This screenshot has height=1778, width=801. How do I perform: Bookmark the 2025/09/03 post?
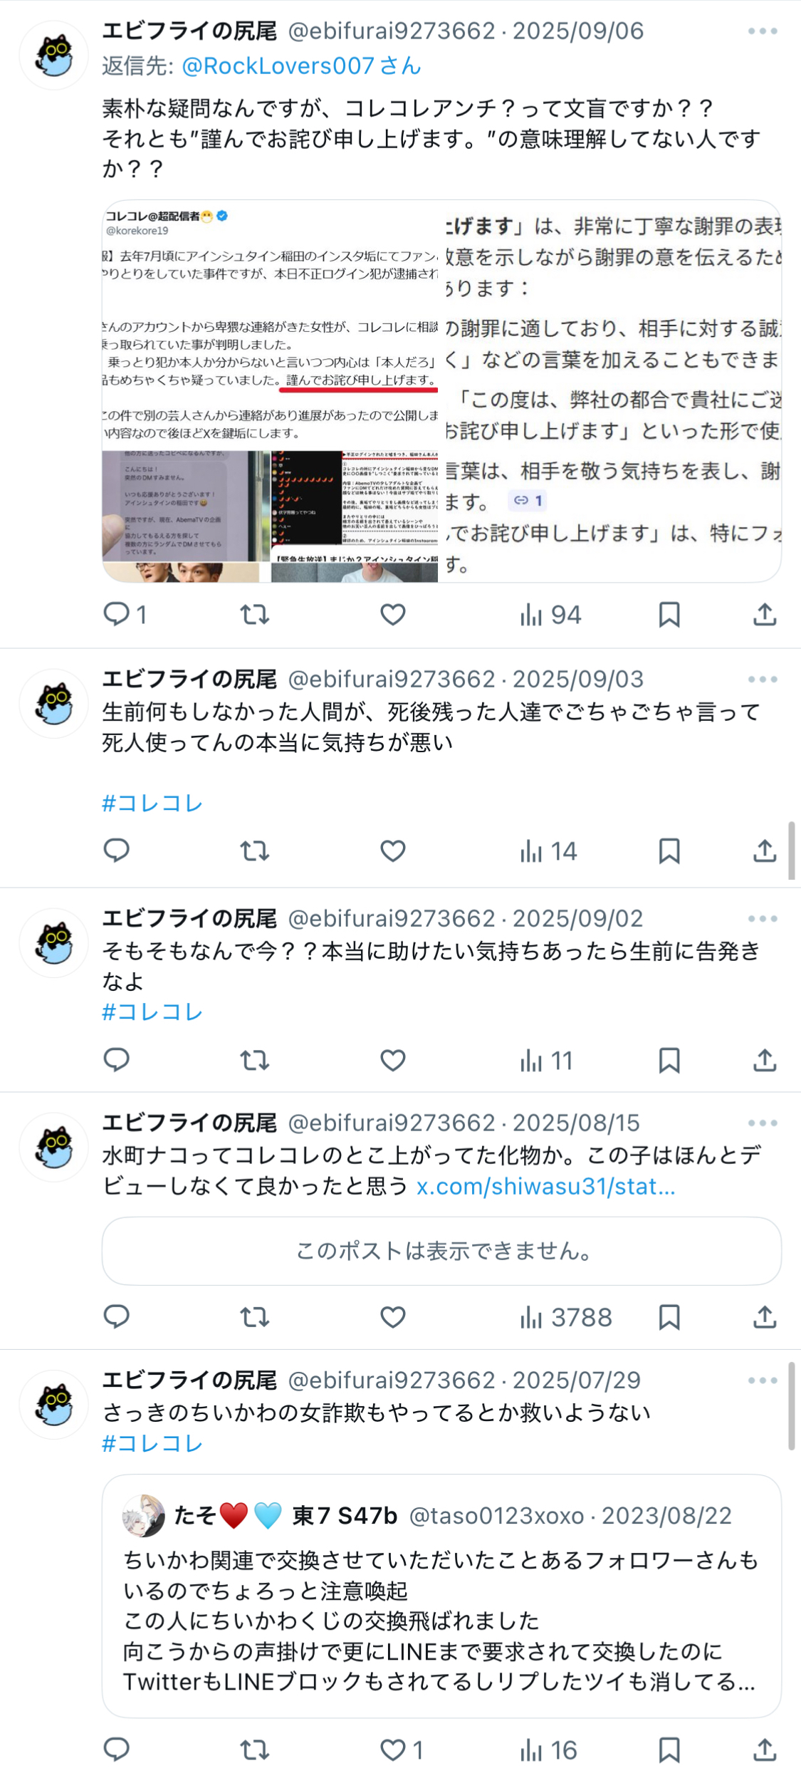[x=669, y=851]
